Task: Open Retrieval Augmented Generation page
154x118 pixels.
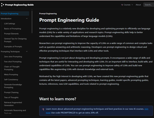Action: coord(13,104)
